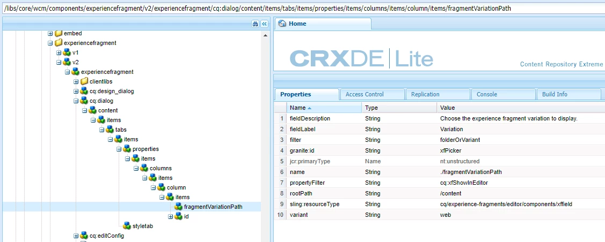Click the embed folder icon
Image resolution: width=605 pixels, height=242 pixels.
click(x=59, y=34)
